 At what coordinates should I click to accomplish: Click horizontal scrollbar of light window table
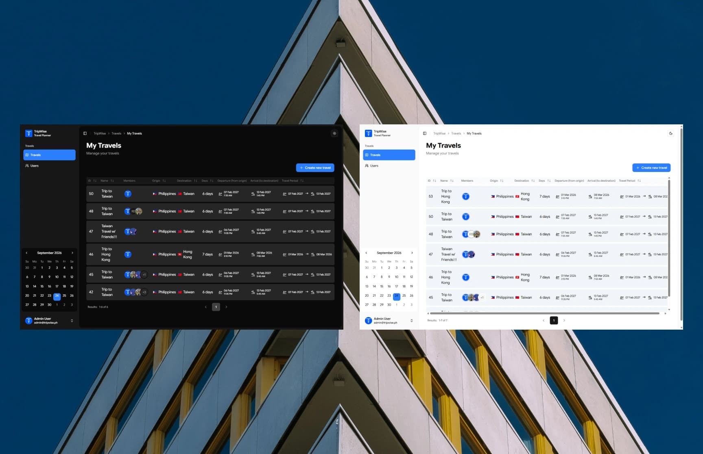pos(544,313)
